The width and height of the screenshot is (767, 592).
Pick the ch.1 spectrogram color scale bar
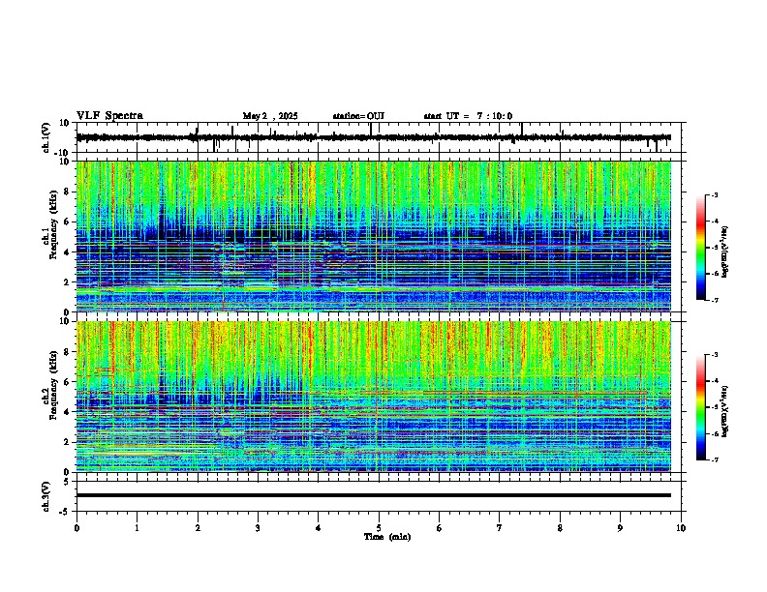pyautogui.click(x=701, y=248)
